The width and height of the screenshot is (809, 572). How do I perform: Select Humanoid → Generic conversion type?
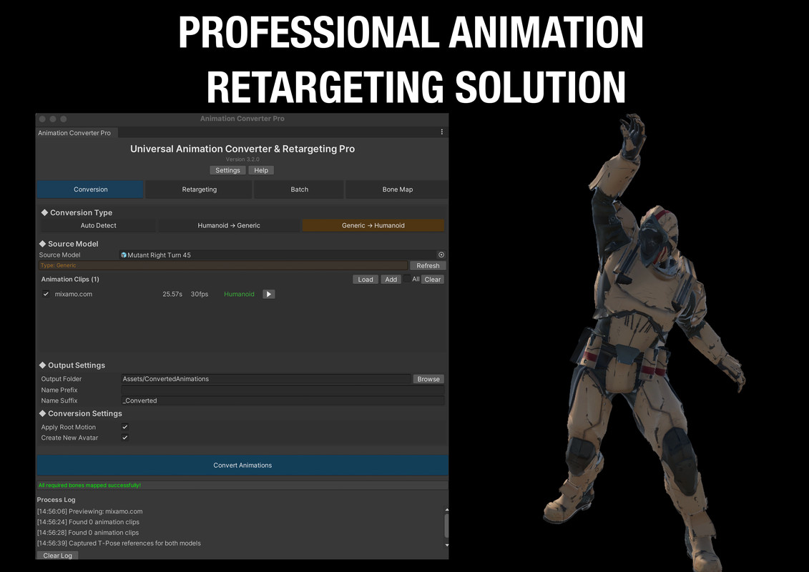pyautogui.click(x=229, y=225)
